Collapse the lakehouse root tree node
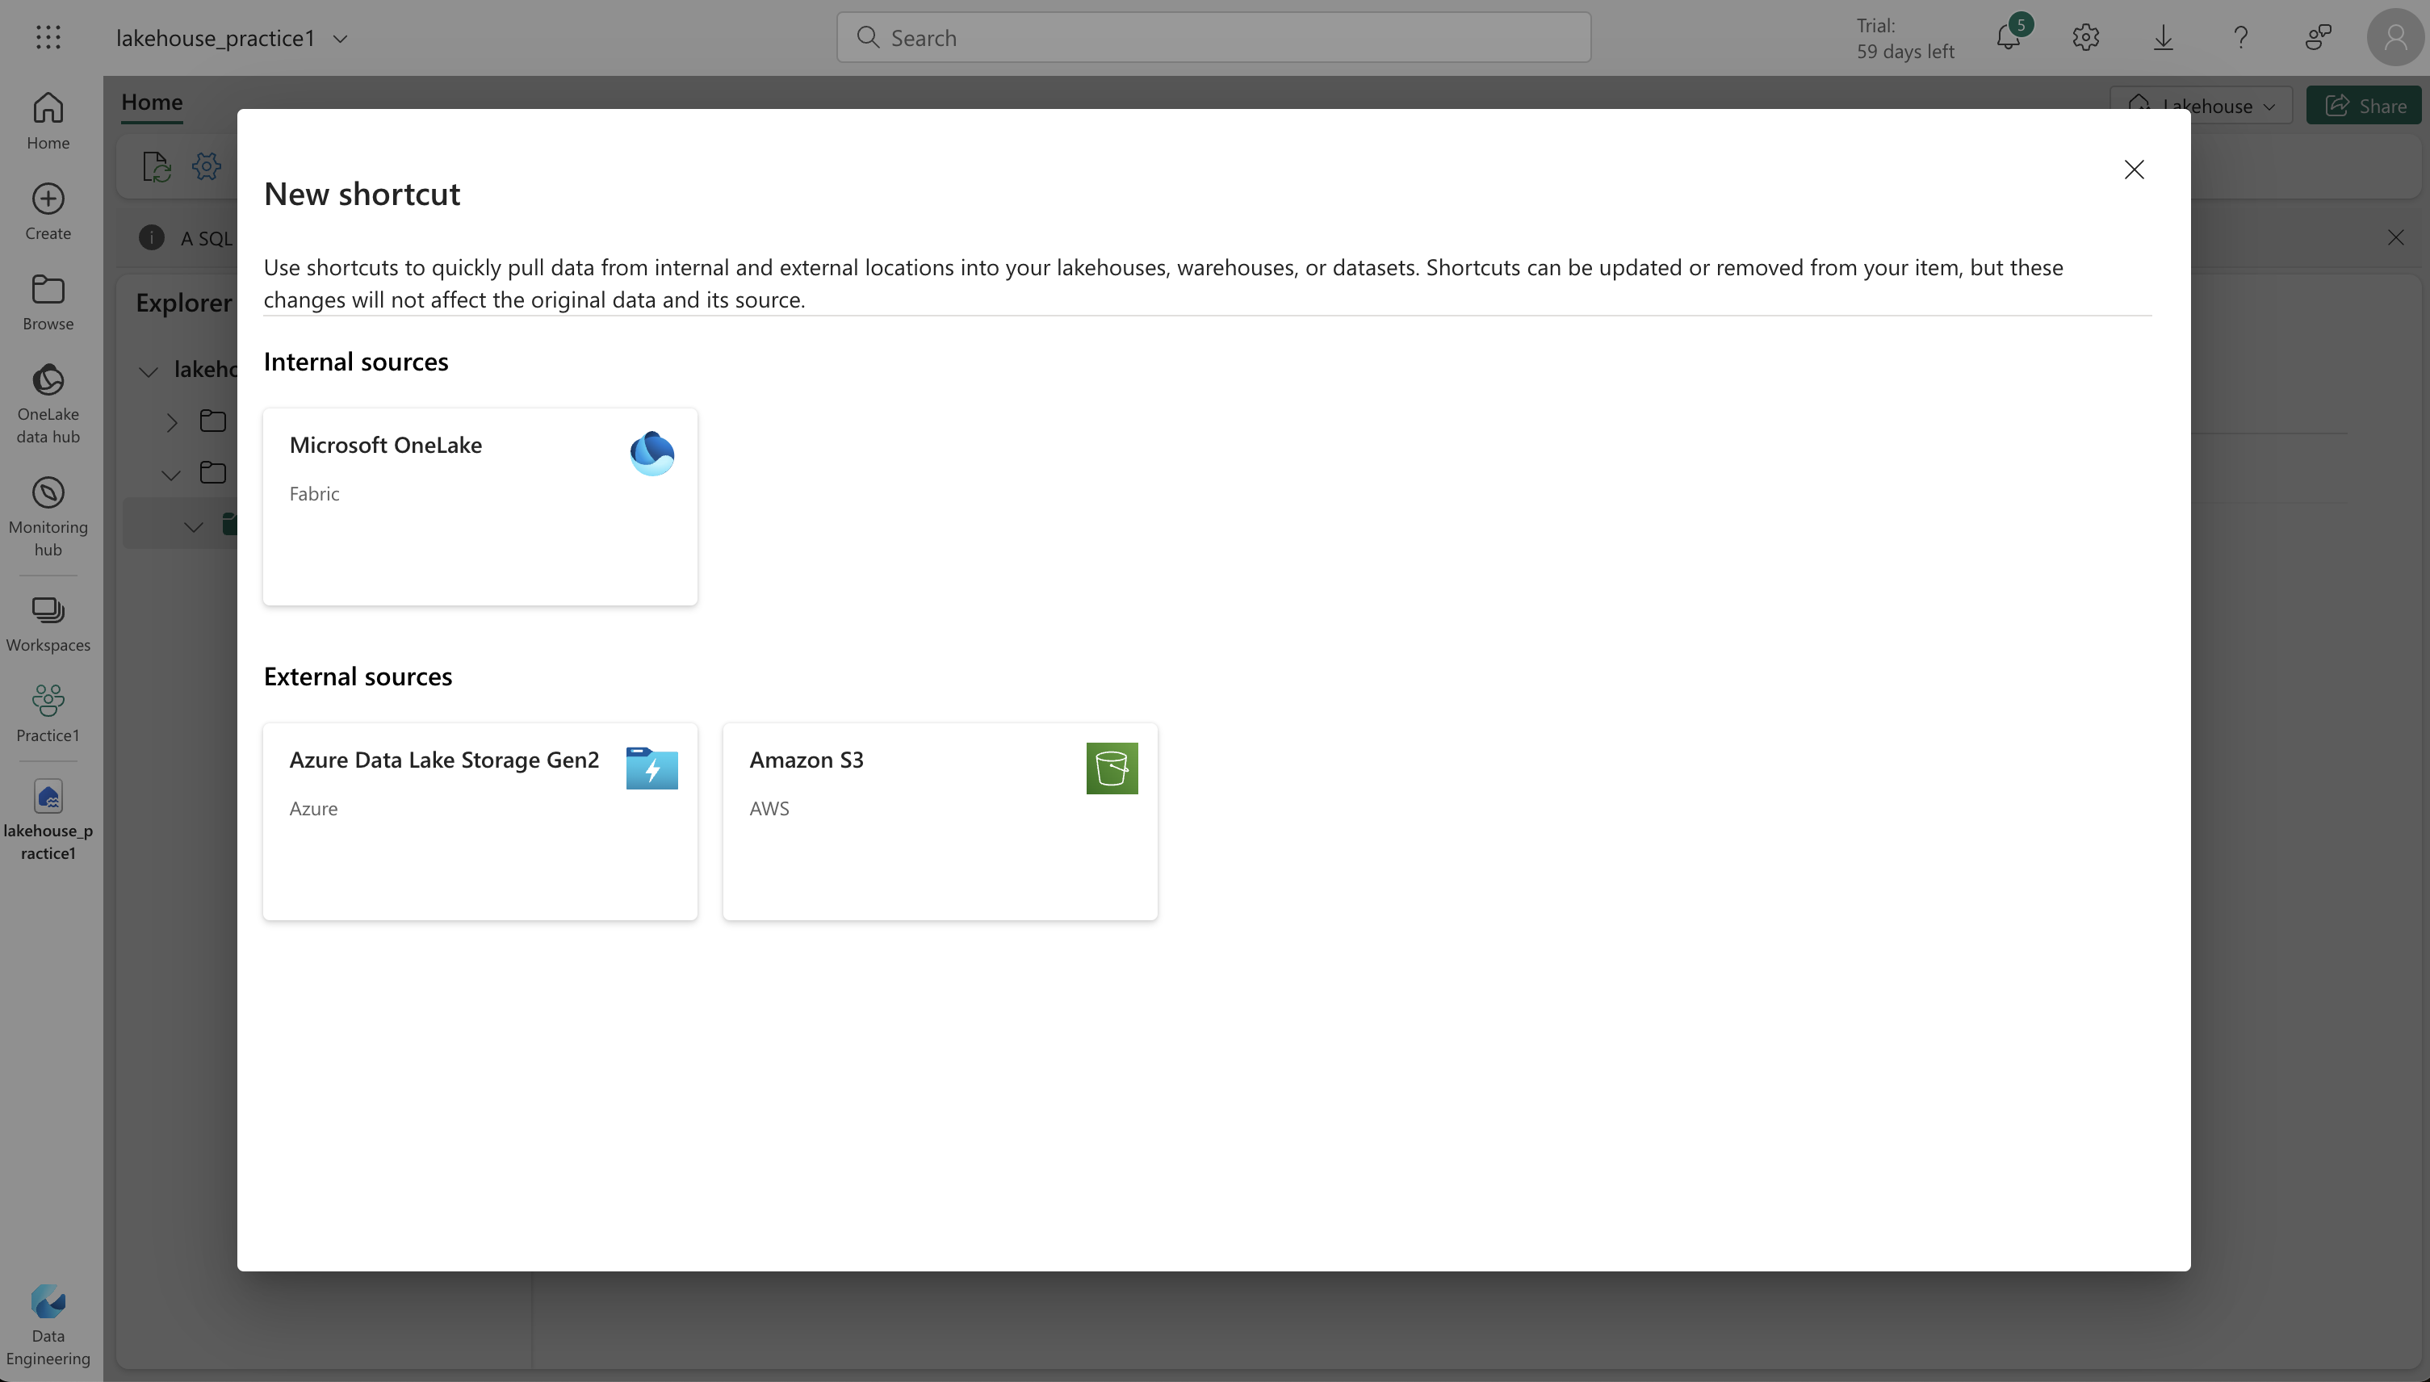This screenshot has height=1382, width=2430. click(148, 371)
